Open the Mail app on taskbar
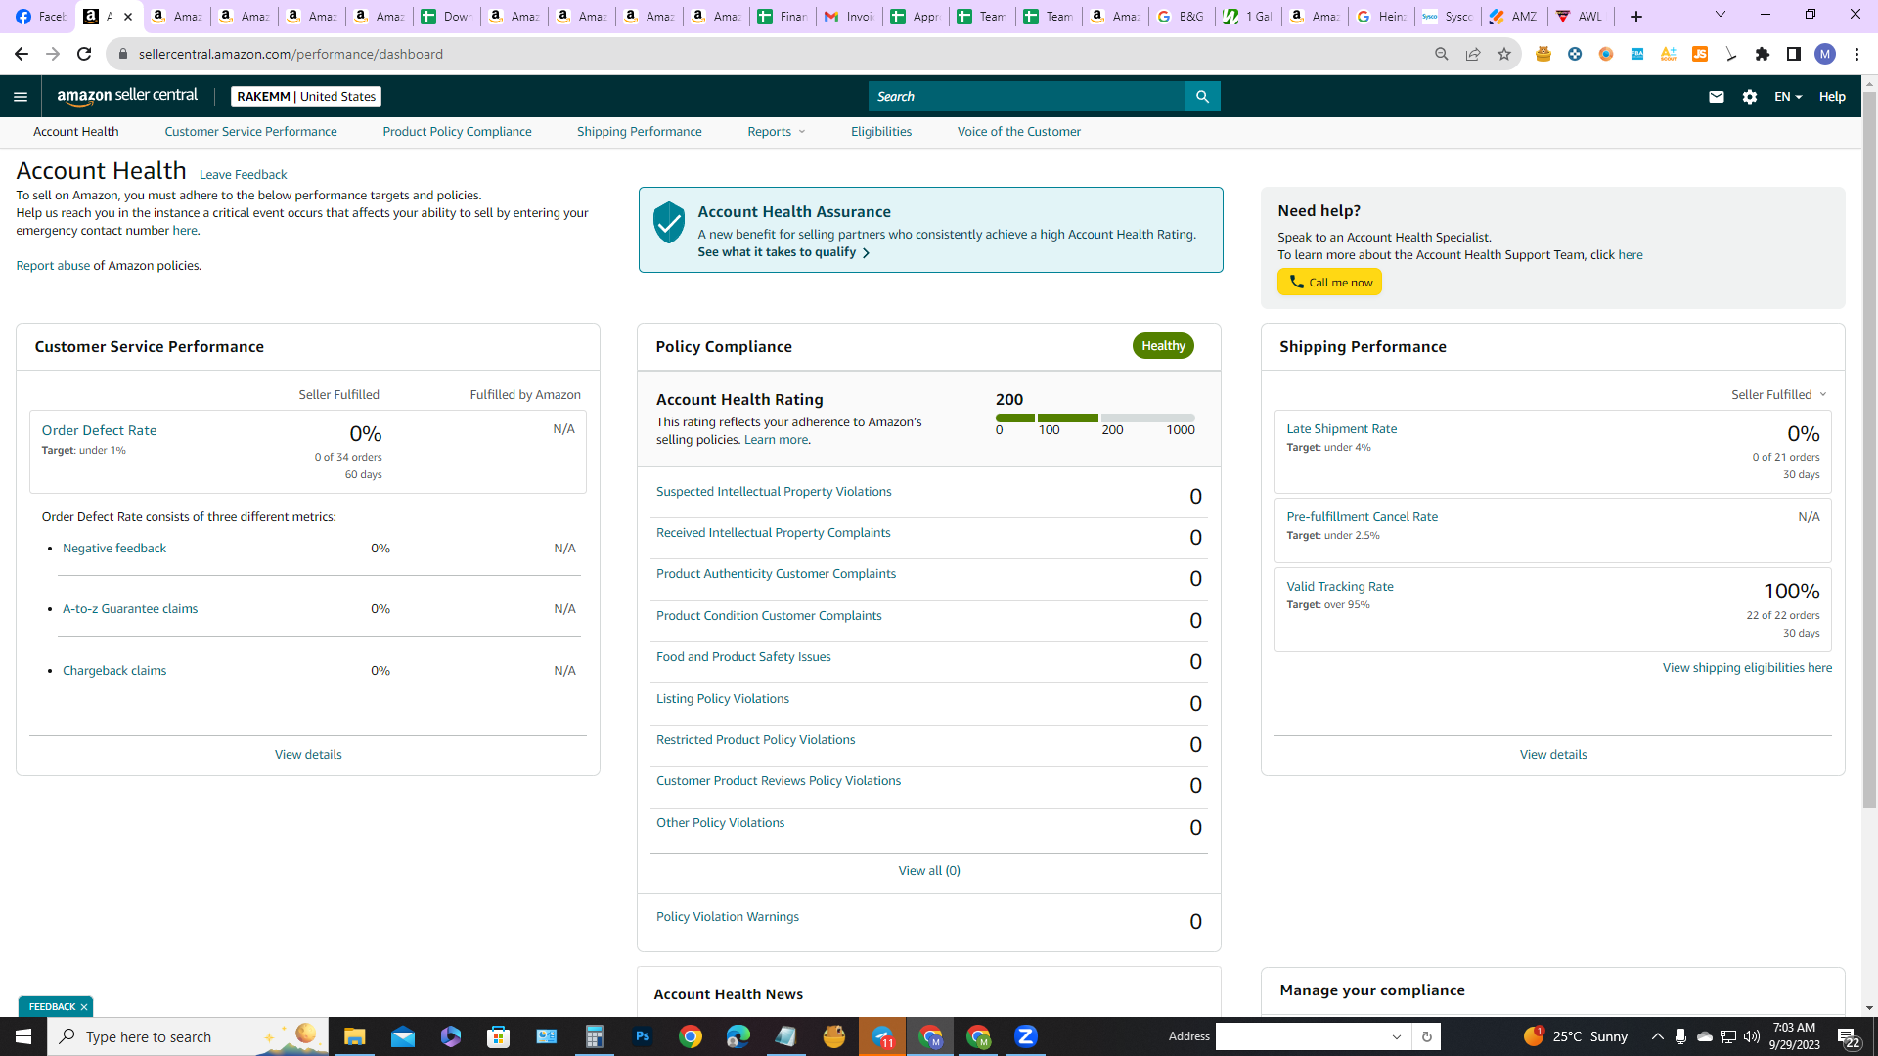 coord(403,1036)
